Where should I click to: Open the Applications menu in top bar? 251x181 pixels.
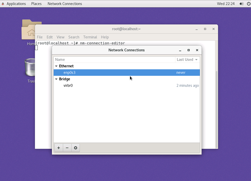coord(16,4)
